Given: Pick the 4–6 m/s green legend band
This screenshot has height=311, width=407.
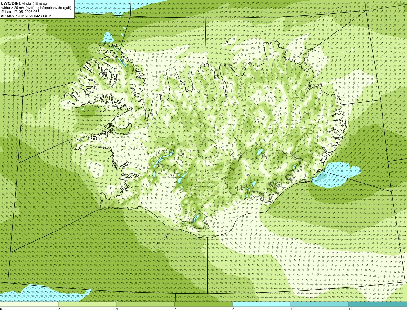Looking at the screenshot, I should pyautogui.click(x=146, y=304).
